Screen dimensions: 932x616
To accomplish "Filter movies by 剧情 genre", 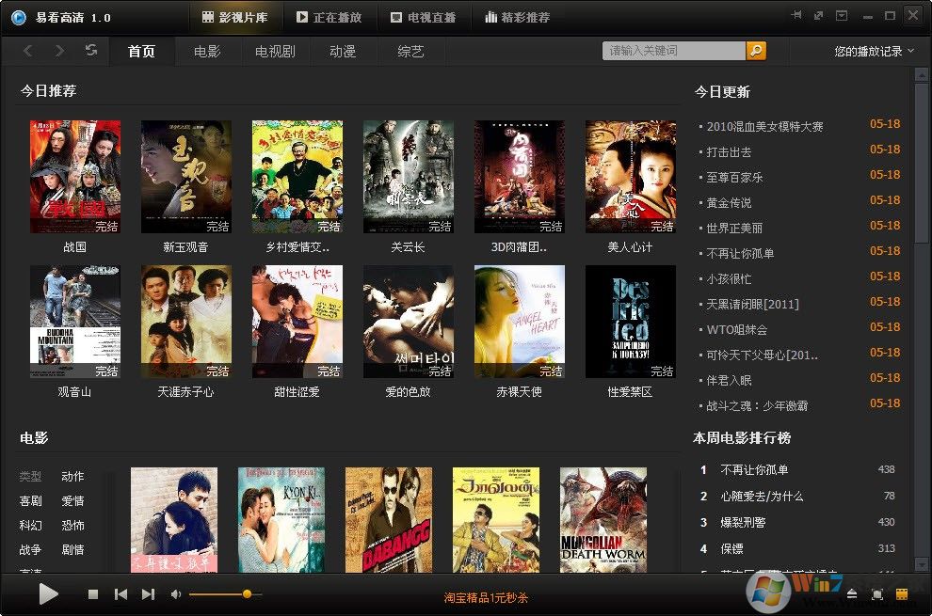I will point(72,550).
